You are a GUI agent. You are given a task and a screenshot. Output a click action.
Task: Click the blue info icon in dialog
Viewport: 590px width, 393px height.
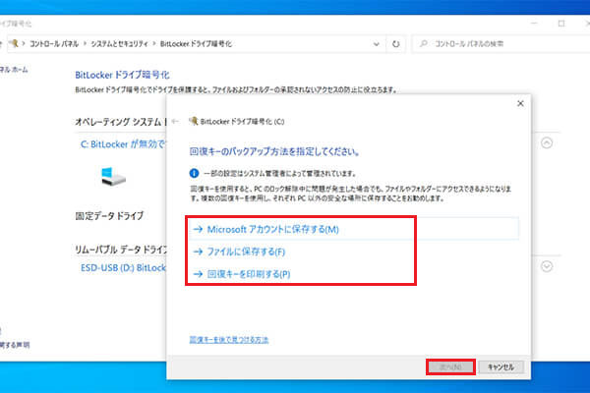[x=194, y=172]
